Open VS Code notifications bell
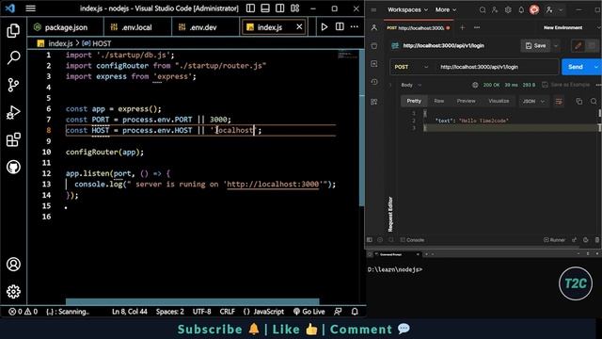This screenshot has width=602, height=339. [355, 312]
